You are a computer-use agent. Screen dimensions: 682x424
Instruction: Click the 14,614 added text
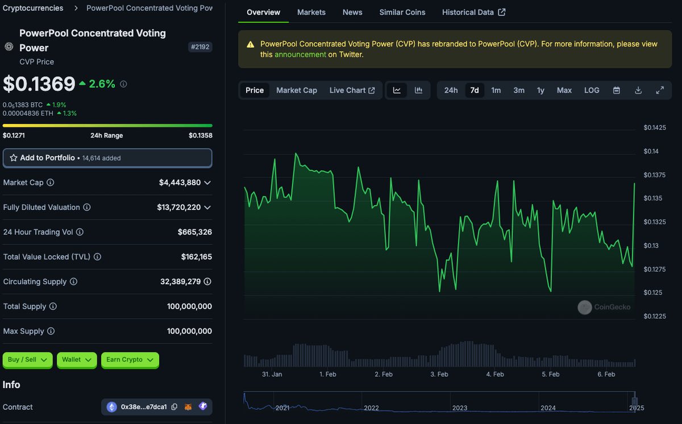(x=101, y=158)
